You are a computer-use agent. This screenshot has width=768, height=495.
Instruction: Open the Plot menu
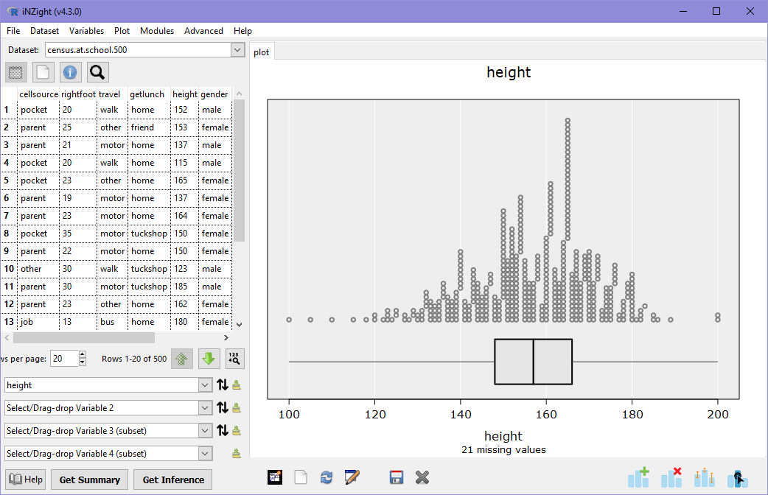pos(122,31)
